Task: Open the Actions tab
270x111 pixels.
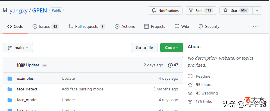Action: click(125, 26)
